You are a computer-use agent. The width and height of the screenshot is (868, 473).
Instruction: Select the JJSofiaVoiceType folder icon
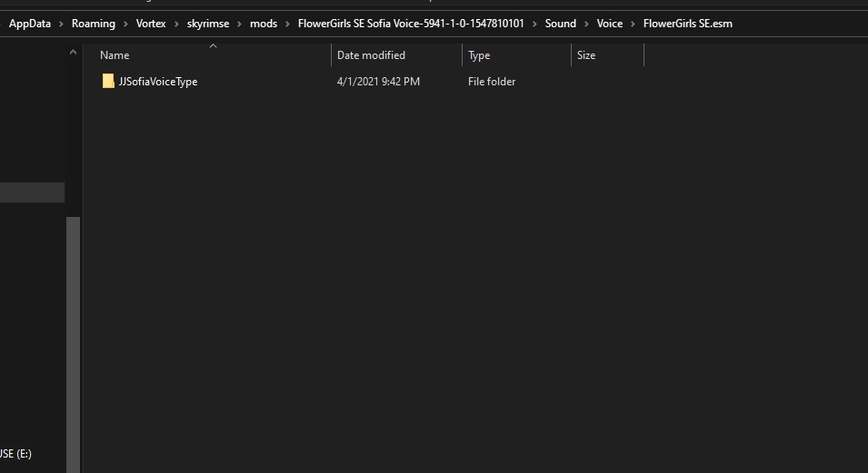tap(108, 82)
